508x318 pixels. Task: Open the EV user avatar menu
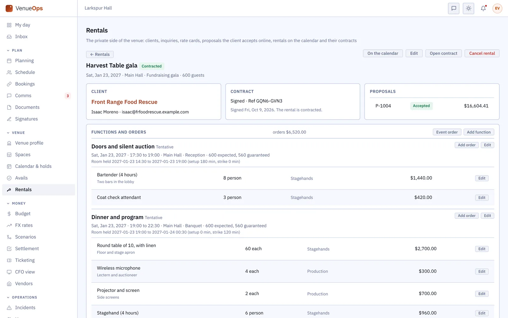497,8
